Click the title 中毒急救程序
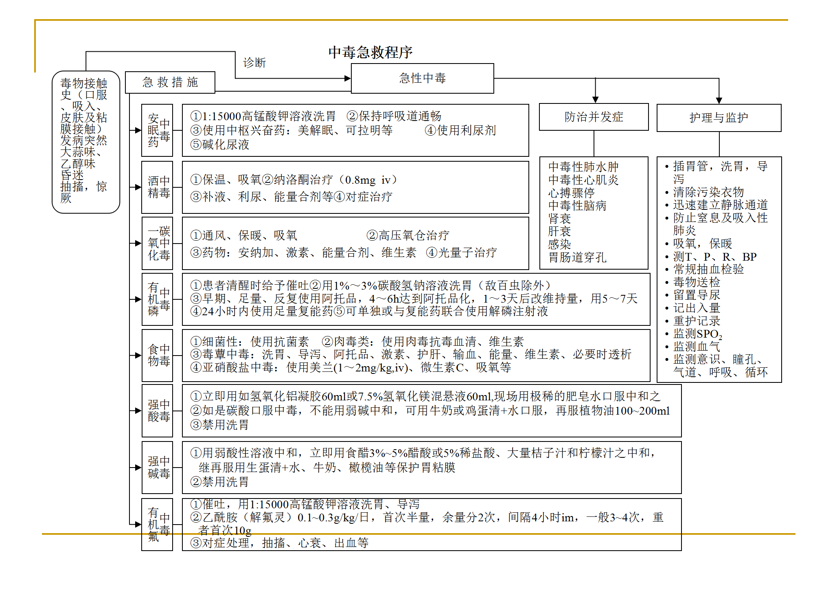This screenshot has height=593, width=837. point(370,52)
